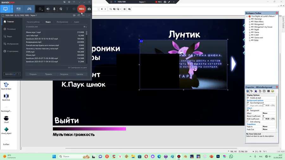Expand Minigames1 frame in workspace tree
Screen dimensions: 285x160
(250, 24)
